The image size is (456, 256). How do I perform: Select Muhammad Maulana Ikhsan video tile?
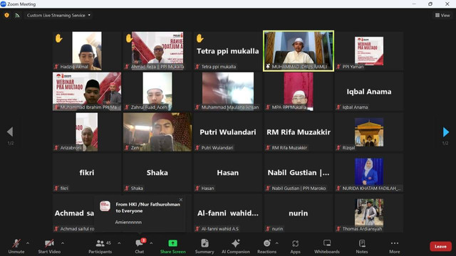(x=228, y=92)
